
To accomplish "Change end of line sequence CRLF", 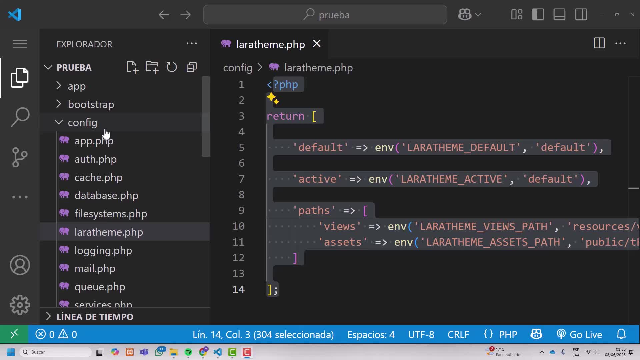I will tap(458, 334).
